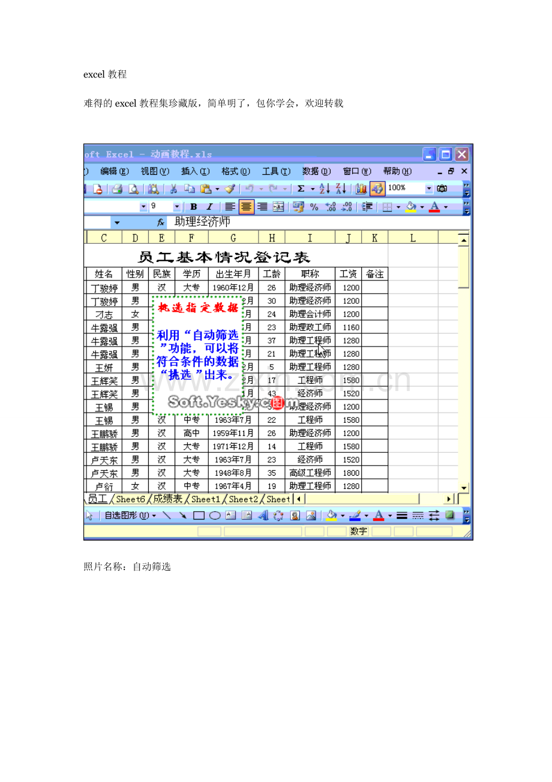
Task: Click the Cut scissors icon
Action: pyautogui.click(x=173, y=189)
